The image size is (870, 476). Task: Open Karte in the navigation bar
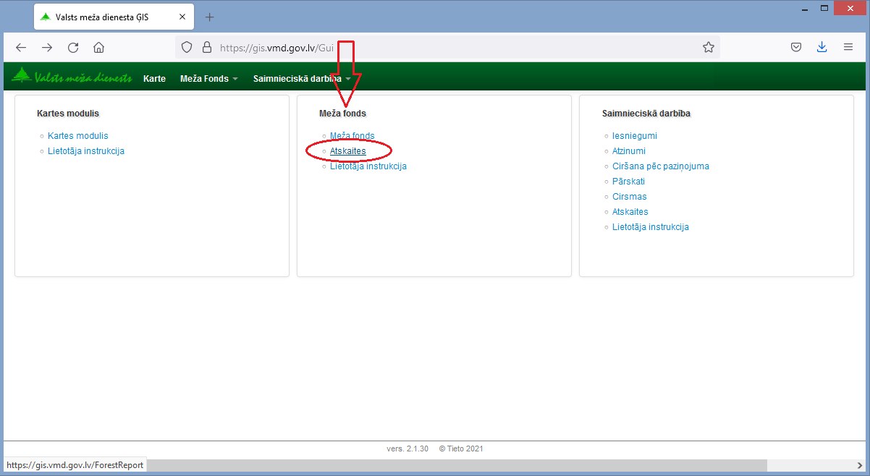[154, 78]
